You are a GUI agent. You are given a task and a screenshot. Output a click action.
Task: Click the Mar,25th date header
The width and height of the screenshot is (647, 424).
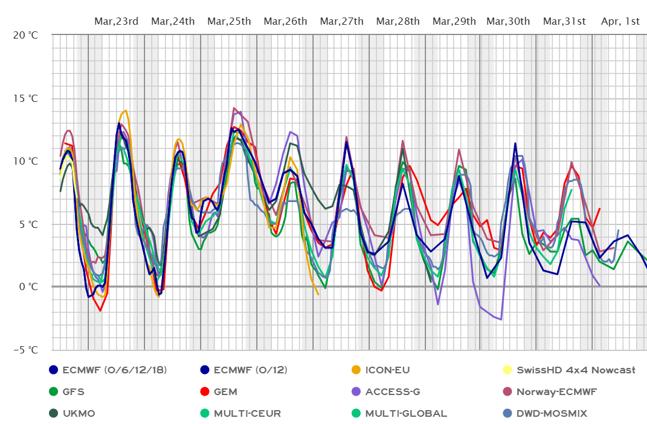click(229, 22)
